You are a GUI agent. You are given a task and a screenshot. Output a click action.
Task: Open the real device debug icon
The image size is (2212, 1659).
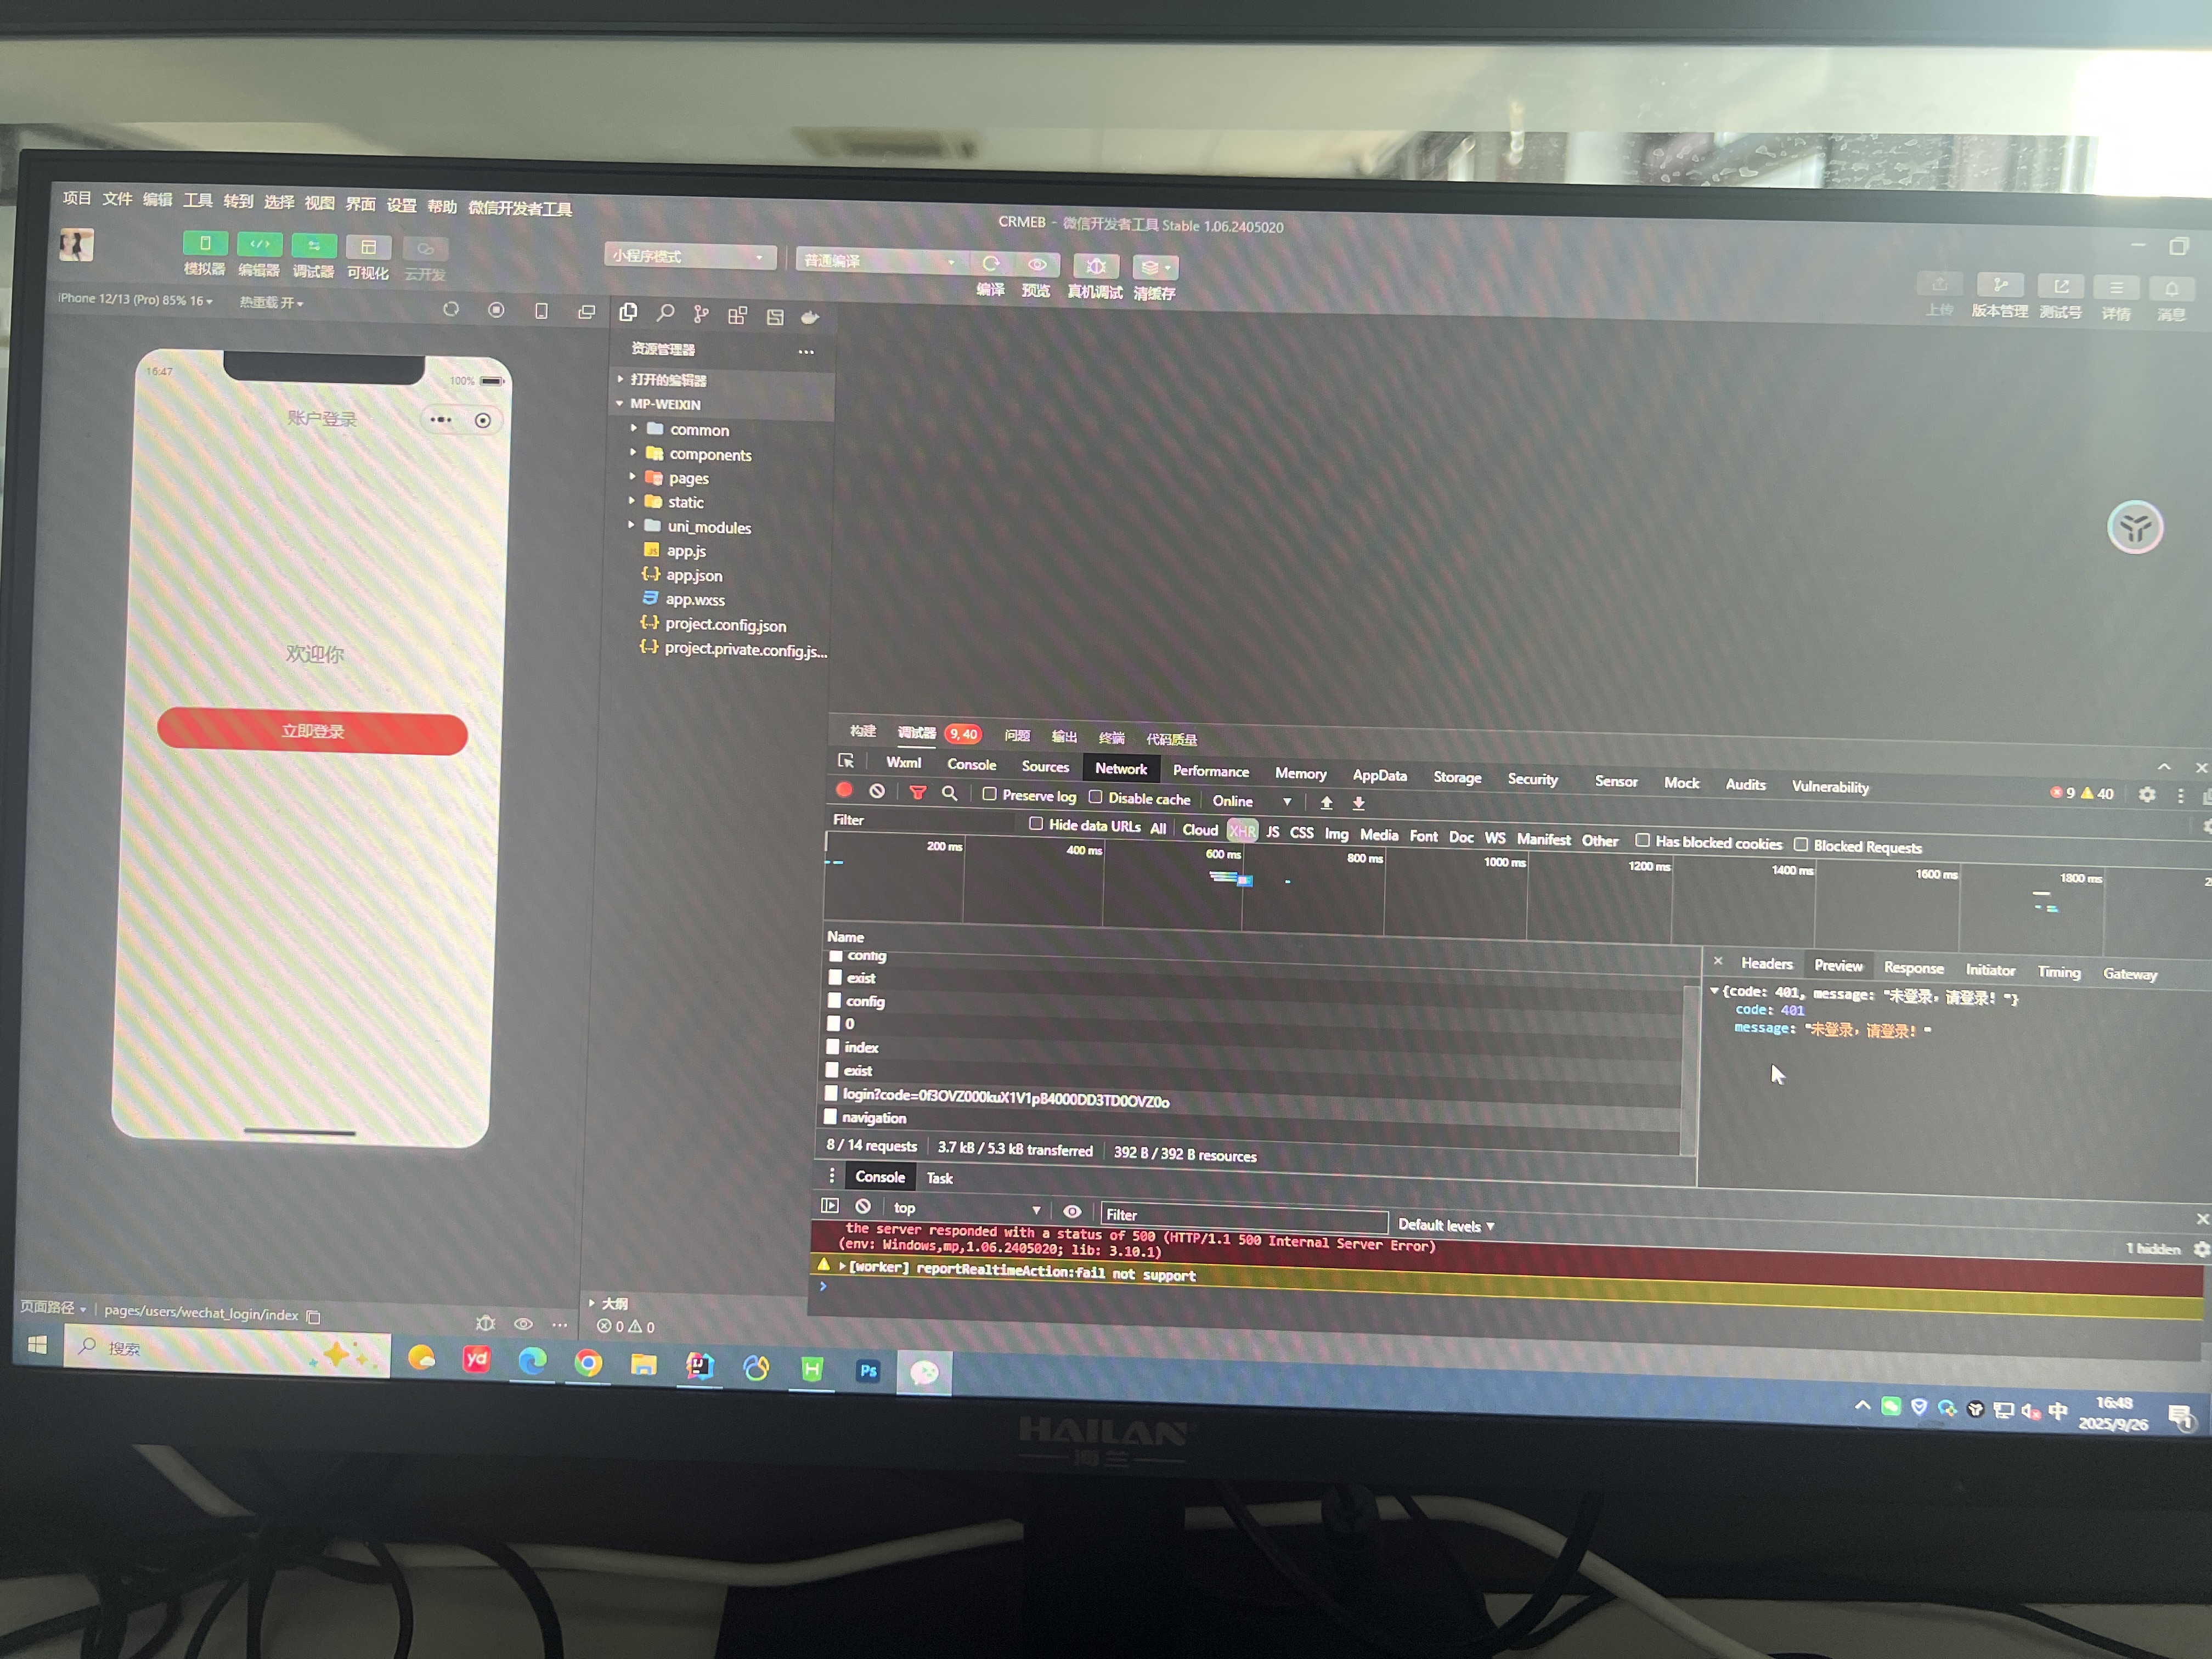(x=1096, y=267)
